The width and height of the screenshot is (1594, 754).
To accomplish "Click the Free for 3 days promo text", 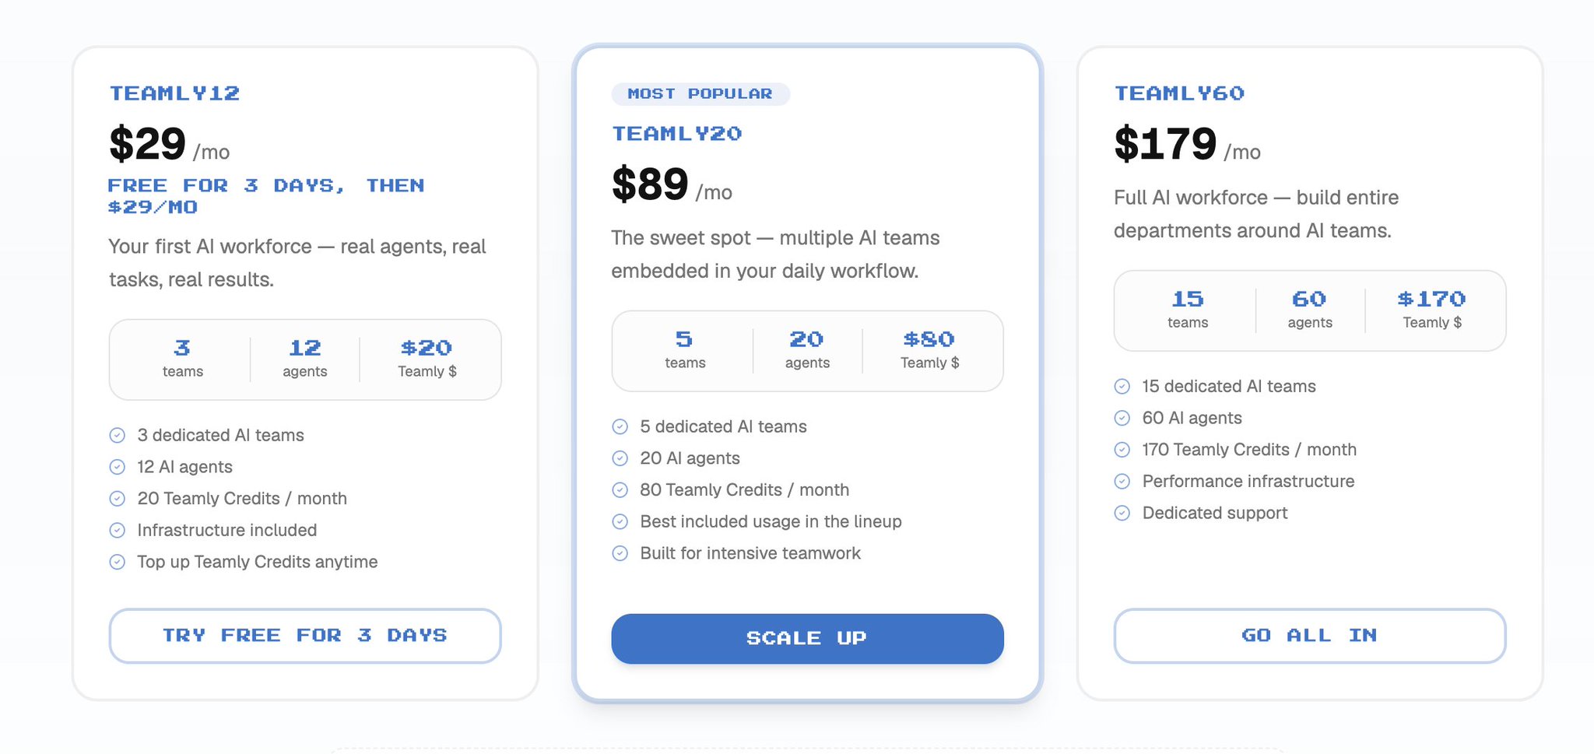I will coord(266,196).
